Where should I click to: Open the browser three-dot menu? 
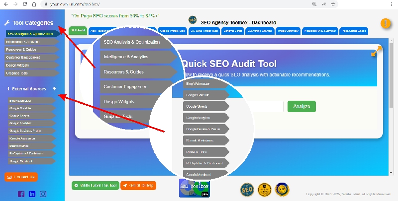[392, 4]
